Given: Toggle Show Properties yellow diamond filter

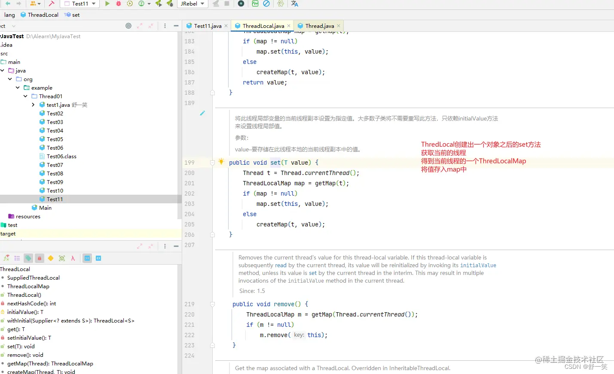Looking at the screenshot, I should coord(51,258).
